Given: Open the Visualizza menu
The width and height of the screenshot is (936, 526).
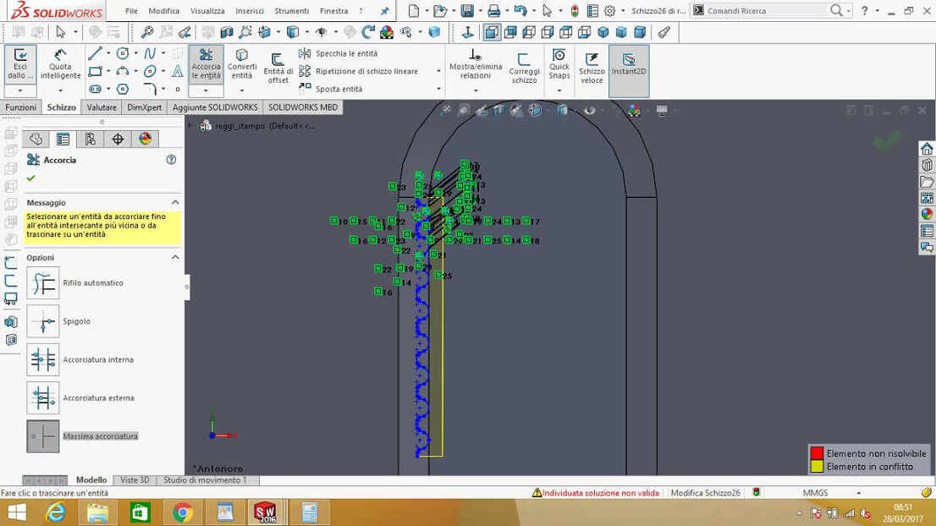Looking at the screenshot, I should click(207, 11).
